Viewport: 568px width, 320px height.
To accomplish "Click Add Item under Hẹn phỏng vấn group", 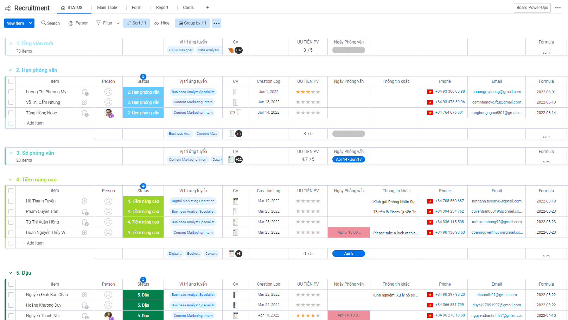I will coord(33,123).
